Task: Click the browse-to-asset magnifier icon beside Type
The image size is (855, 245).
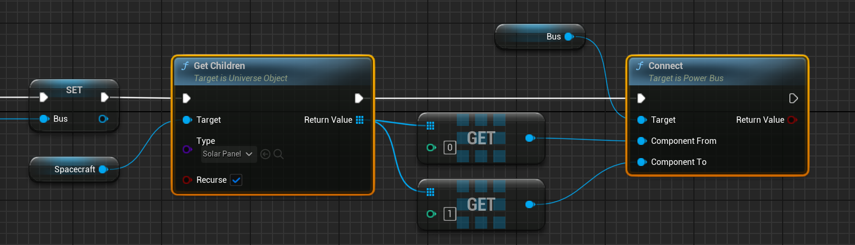Action: (x=279, y=154)
